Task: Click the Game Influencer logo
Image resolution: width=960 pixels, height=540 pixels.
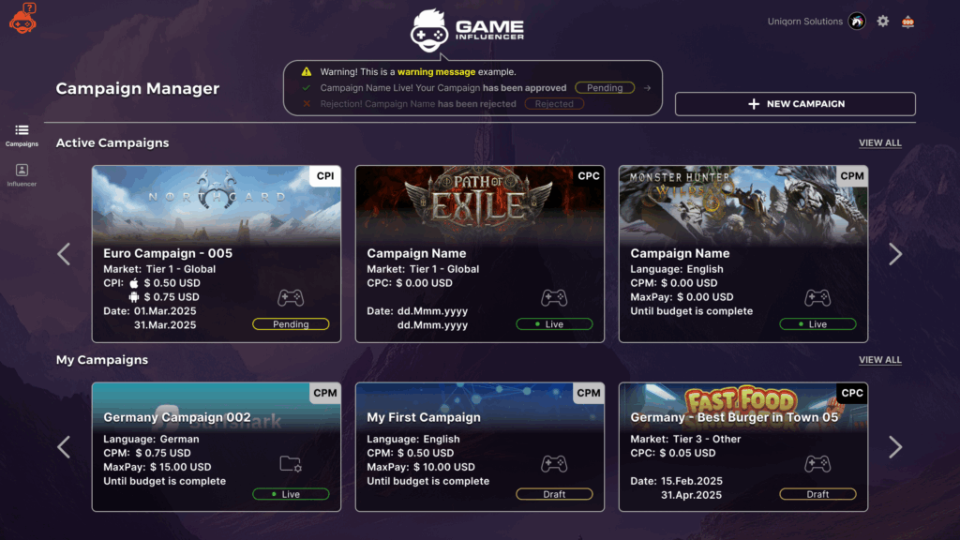Action: [x=467, y=31]
